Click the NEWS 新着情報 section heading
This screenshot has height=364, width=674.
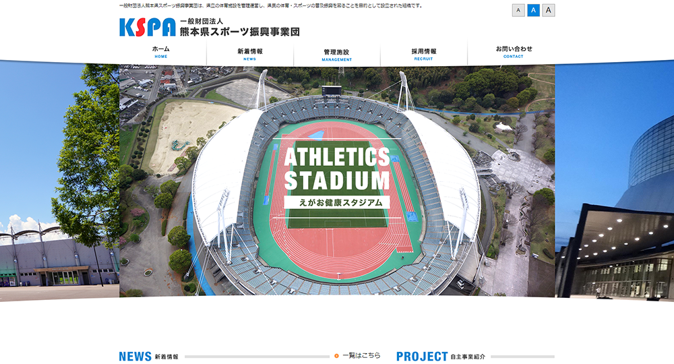tap(149, 357)
